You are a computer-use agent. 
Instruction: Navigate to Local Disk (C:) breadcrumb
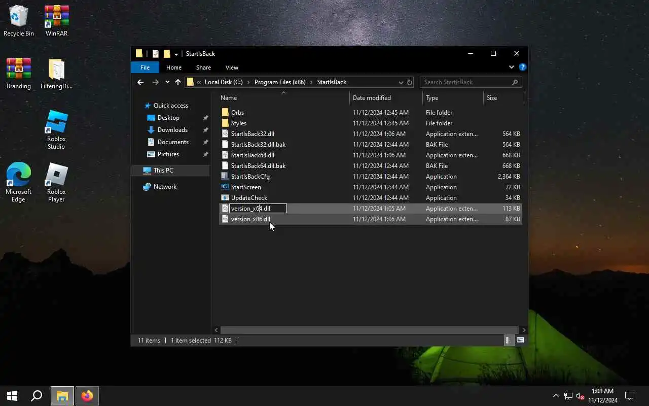pyautogui.click(x=224, y=82)
